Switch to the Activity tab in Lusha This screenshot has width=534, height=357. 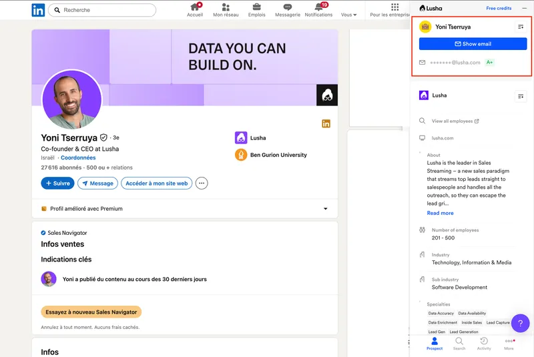pos(484,344)
